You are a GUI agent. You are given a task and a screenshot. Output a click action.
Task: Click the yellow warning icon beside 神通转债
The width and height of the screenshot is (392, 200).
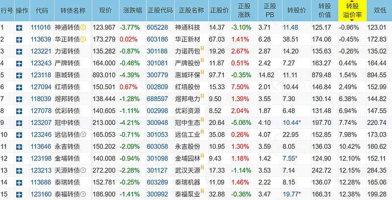[x=83, y=27]
